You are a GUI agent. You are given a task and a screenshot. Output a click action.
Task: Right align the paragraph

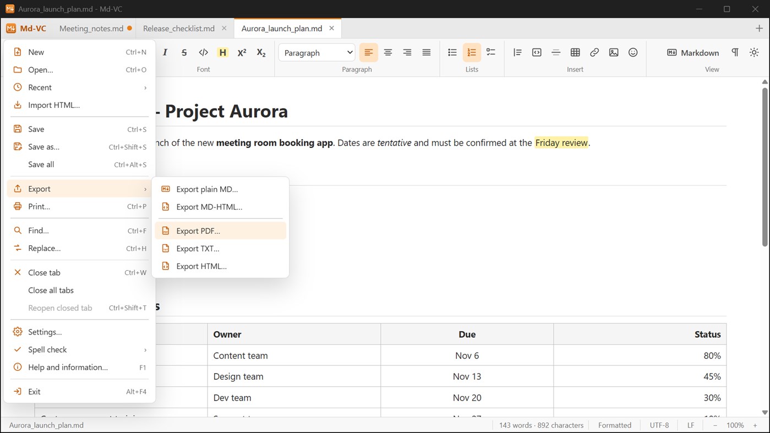pyautogui.click(x=407, y=53)
